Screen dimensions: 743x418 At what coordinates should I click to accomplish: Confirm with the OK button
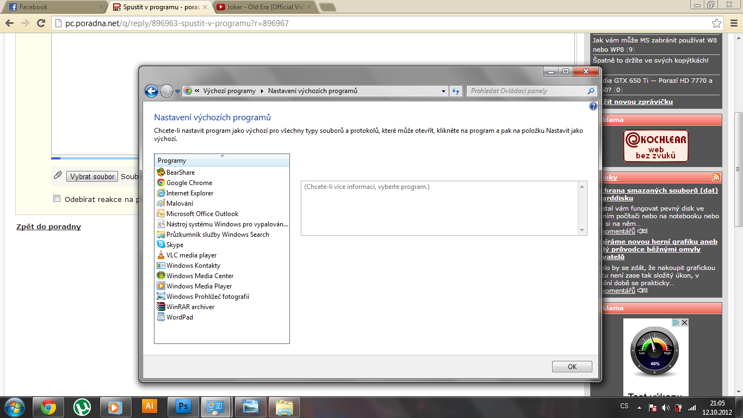(x=572, y=367)
